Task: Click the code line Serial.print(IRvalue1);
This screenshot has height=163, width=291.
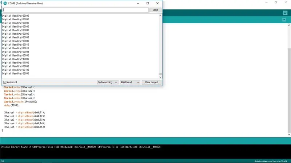Action: (20, 87)
